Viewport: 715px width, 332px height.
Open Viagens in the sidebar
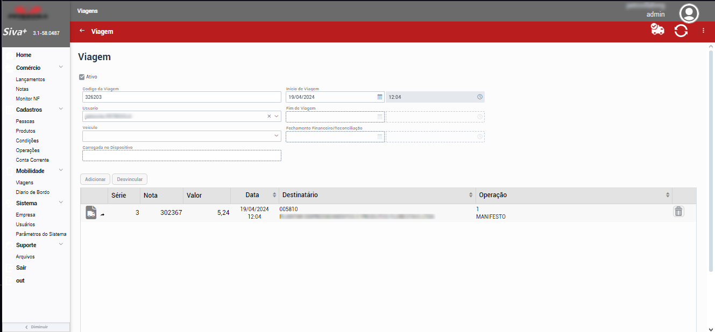[x=25, y=183]
